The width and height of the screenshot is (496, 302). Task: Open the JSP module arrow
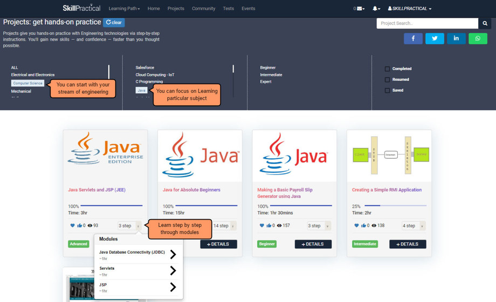tap(173, 287)
